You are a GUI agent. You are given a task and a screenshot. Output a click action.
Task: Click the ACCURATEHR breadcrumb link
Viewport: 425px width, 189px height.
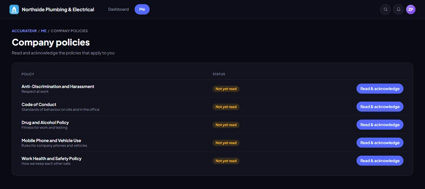pos(24,31)
